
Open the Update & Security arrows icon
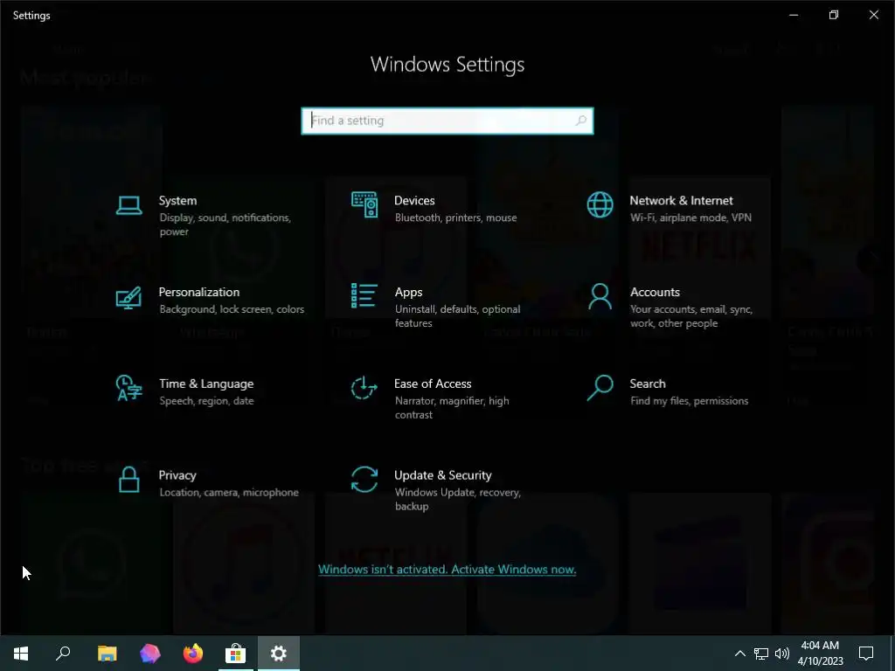364,480
